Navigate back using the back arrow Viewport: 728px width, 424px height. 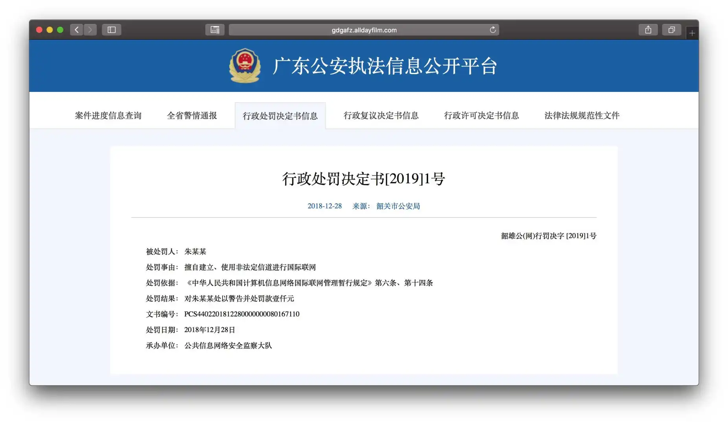[77, 29]
